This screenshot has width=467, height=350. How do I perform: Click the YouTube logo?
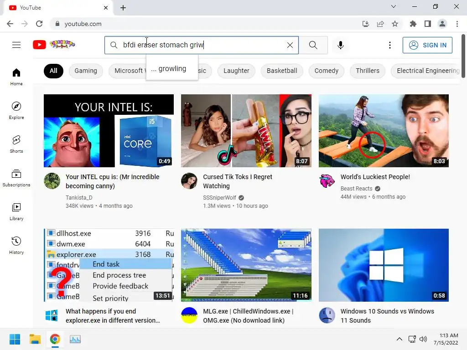[54, 45]
